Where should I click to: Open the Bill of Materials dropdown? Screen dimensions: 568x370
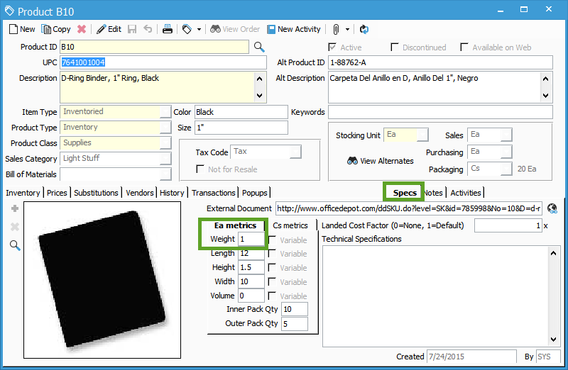[x=165, y=174]
